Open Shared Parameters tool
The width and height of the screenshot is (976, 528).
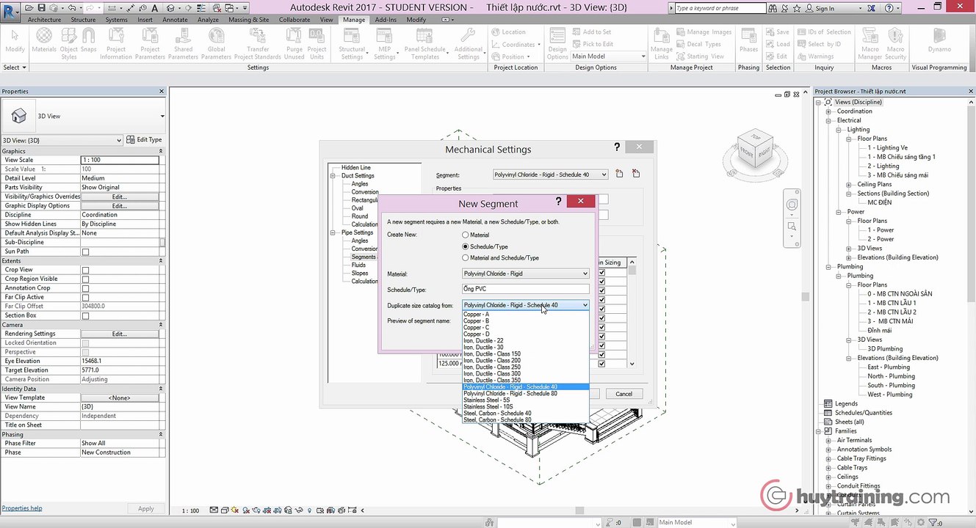click(x=184, y=43)
